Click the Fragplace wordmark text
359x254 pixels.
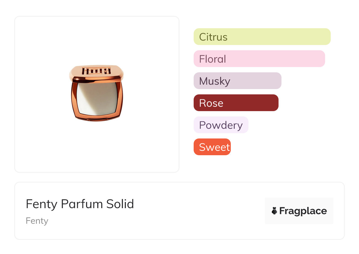pyautogui.click(x=303, y=211)
